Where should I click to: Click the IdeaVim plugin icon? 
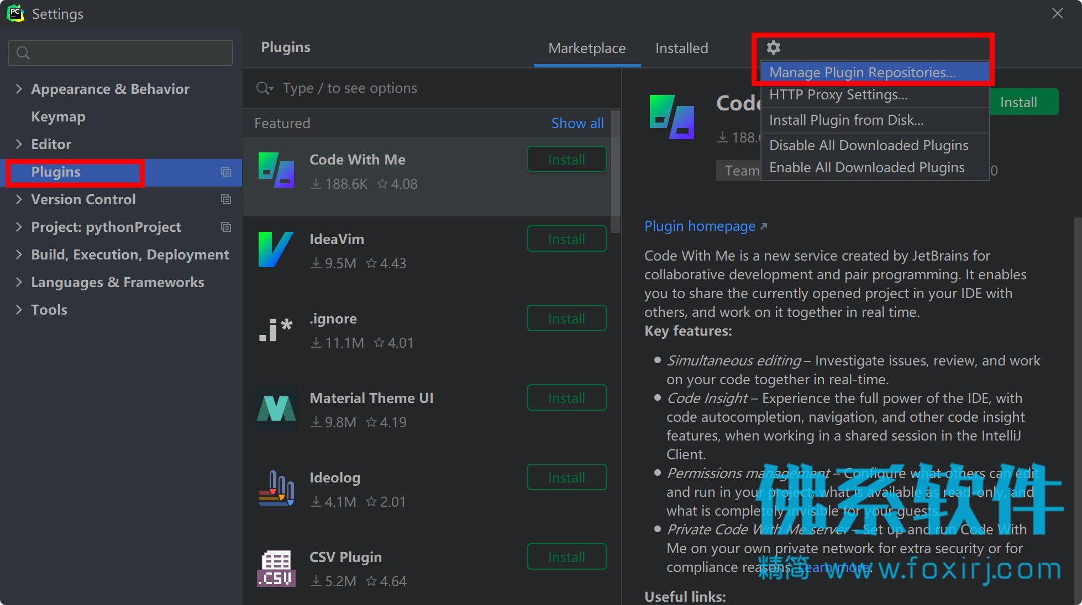[276, 250]
